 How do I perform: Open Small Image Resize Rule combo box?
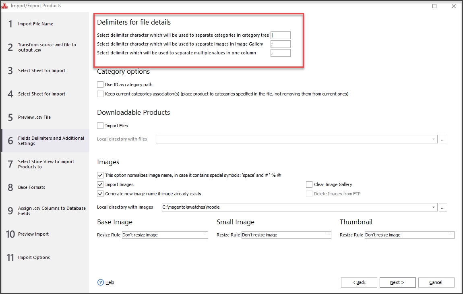(x=286, y=235)
